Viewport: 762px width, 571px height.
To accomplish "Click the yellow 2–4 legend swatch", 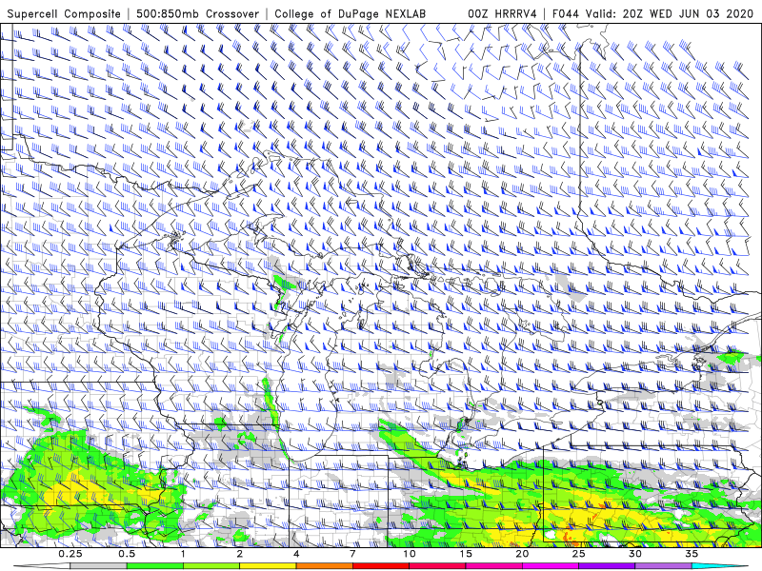I will coord(268,566).
